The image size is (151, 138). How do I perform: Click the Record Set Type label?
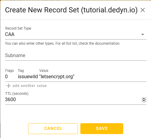(18, 28)
